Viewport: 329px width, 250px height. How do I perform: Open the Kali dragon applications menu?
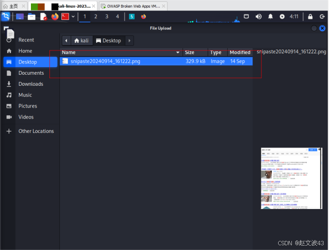click(5, 17)
